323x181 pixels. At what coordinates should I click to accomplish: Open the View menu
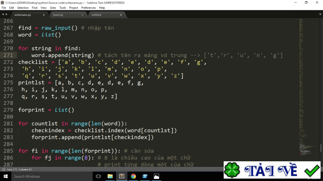pyautogui.click(x=44, y=8)
